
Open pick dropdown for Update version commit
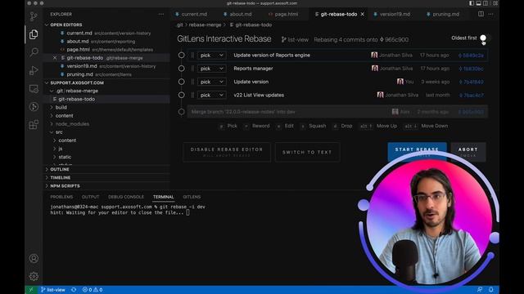pos(211,82)
